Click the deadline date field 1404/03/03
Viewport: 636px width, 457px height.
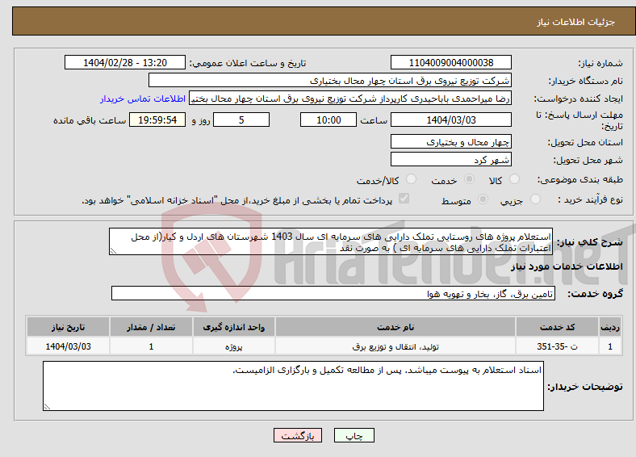pos(450,119)
